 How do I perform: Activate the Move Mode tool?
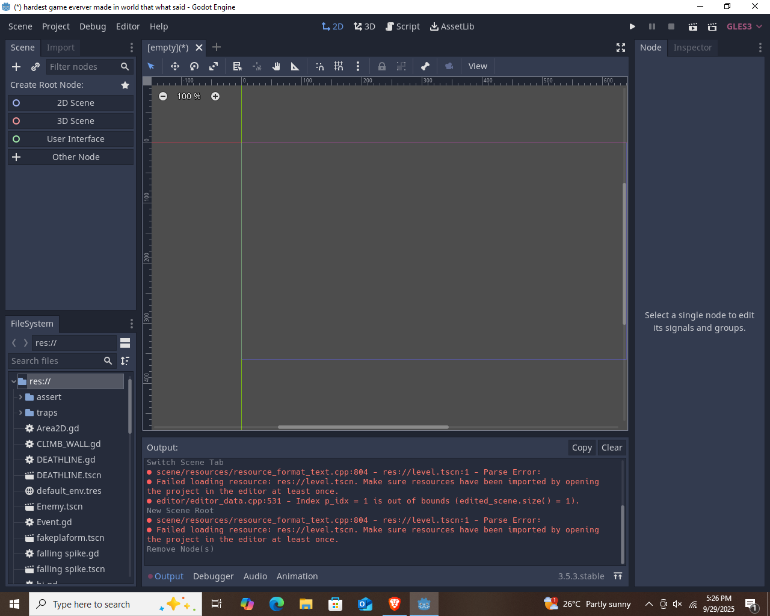click(175, 66)
